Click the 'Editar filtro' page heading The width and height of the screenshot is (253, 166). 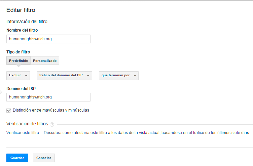(21, 10)
